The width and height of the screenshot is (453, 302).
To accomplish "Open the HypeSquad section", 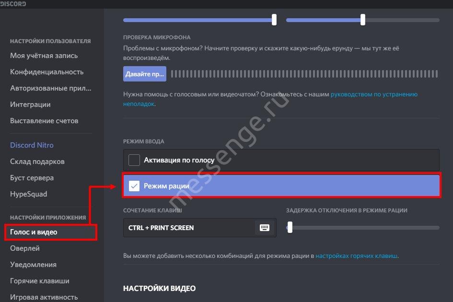I will (x=29, y=194).
